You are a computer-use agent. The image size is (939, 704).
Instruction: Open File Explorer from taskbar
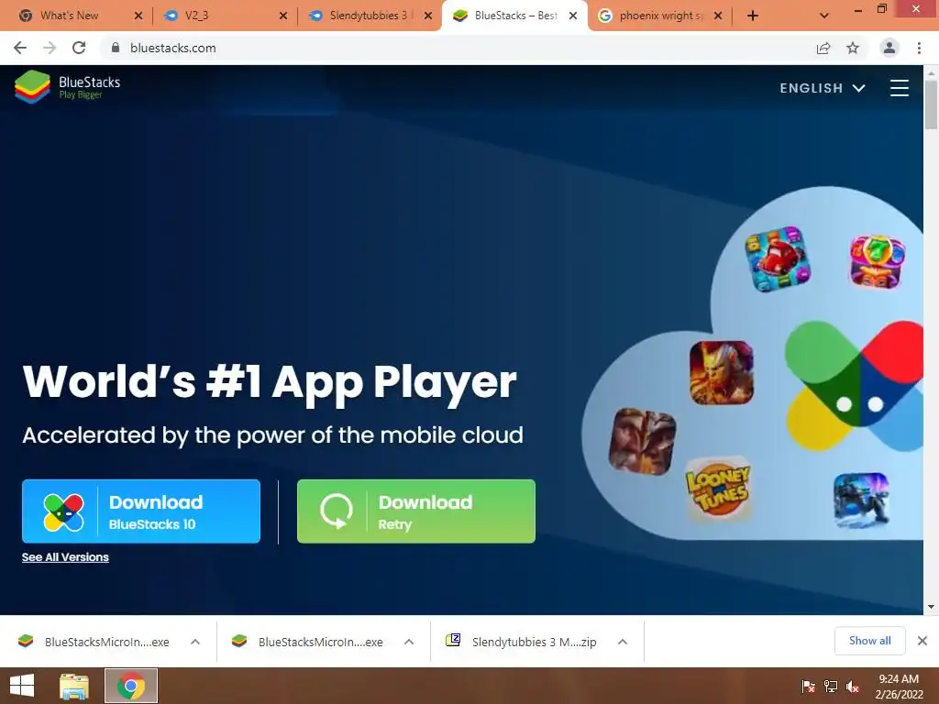click(x=74, y=686)
